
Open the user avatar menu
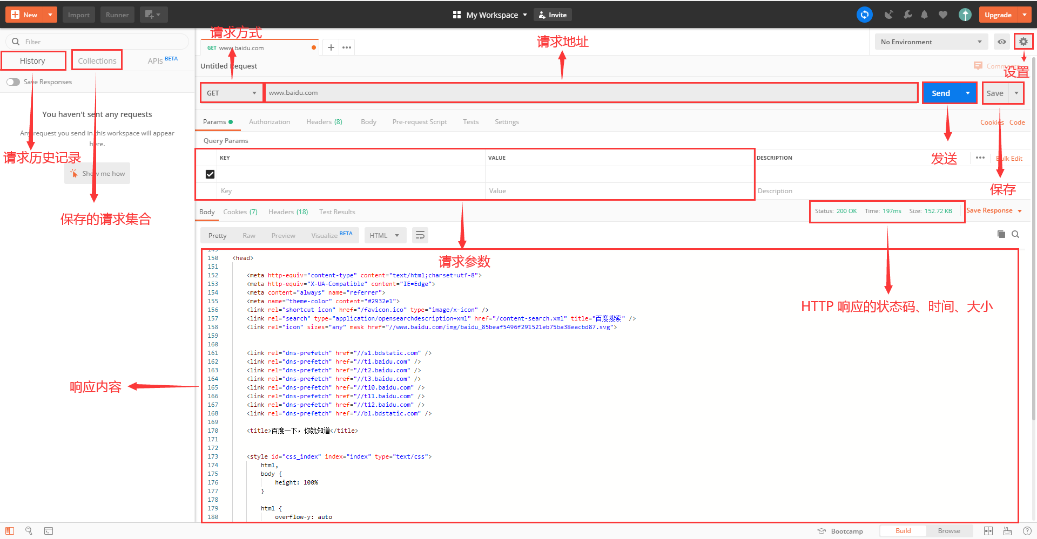(x=965, y=15)
